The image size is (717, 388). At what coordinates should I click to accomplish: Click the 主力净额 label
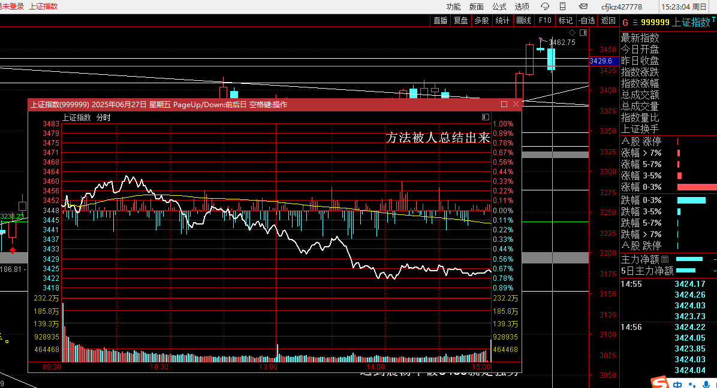(x=640, y=259)
